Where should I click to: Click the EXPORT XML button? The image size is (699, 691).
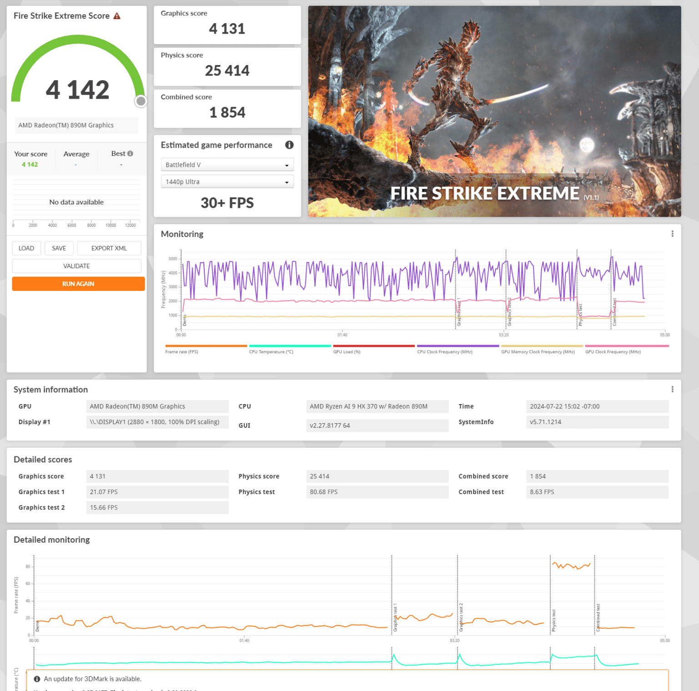tap(109, 248)
